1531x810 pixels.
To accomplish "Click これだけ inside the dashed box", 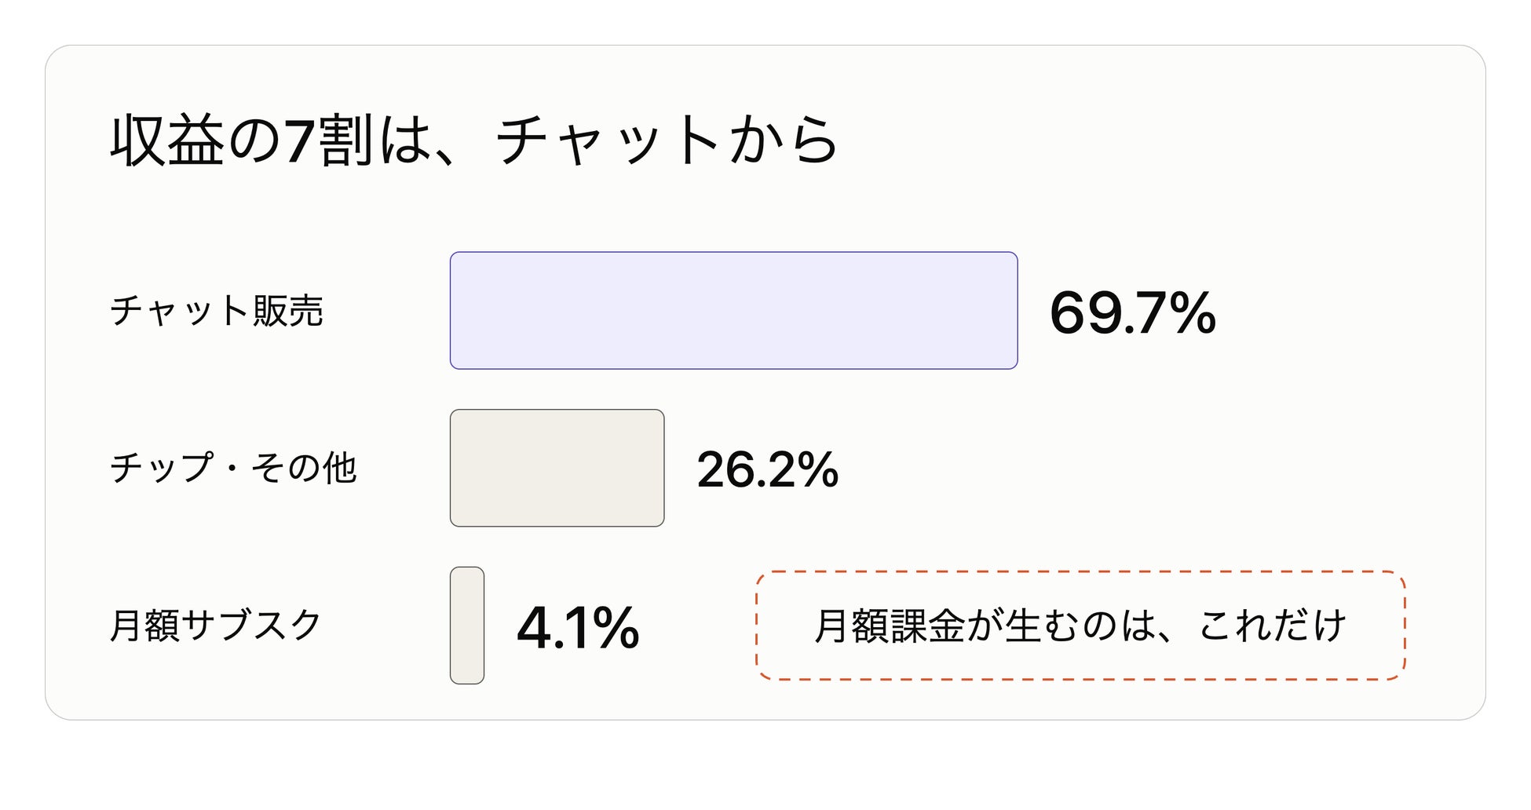I will click(1272, 626).
